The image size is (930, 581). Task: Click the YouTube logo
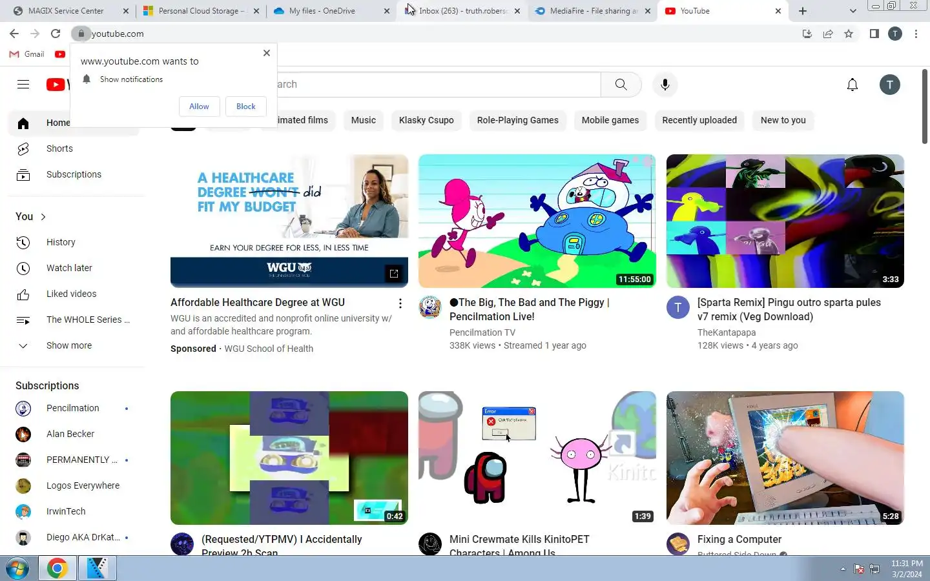(x=57, y=85)
